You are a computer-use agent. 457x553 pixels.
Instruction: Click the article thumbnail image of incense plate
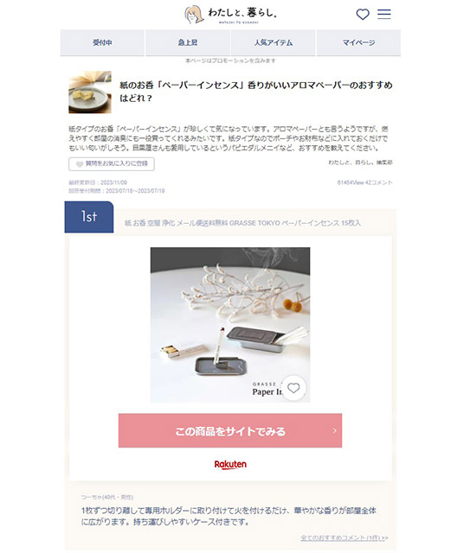(90, 92)
